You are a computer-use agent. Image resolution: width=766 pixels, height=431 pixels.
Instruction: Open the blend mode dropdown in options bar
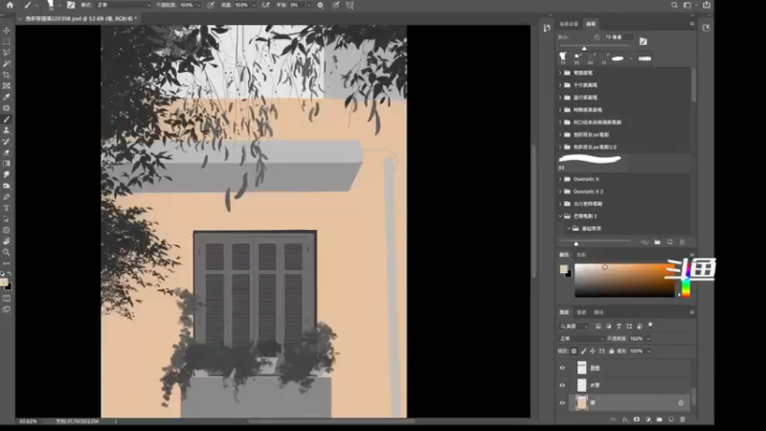[124, 5]
